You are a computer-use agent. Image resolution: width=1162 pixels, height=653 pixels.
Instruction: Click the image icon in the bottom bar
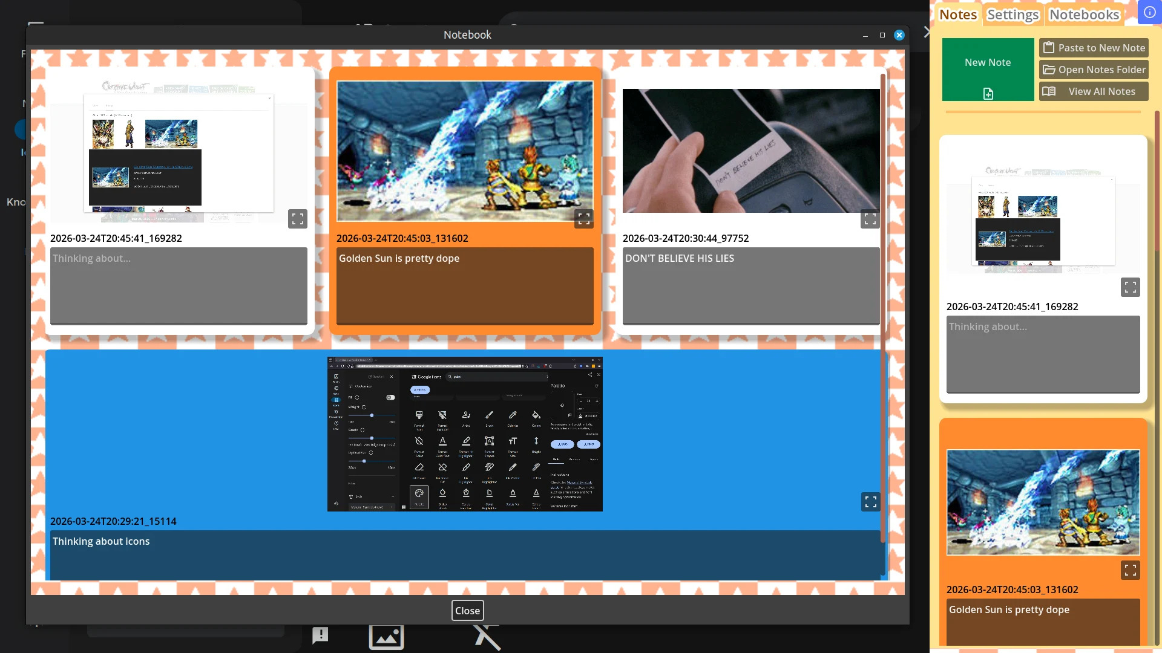coord(386,637)
